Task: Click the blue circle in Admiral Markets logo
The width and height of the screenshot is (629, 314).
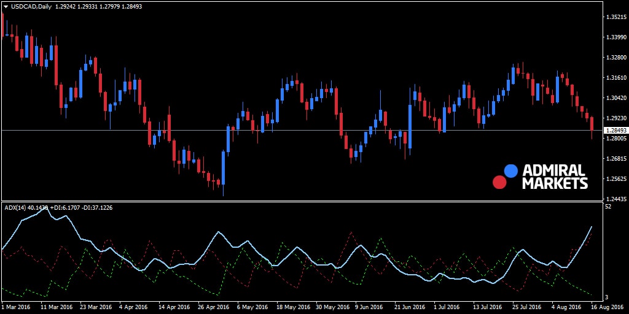Action: [x=510, y=171]
